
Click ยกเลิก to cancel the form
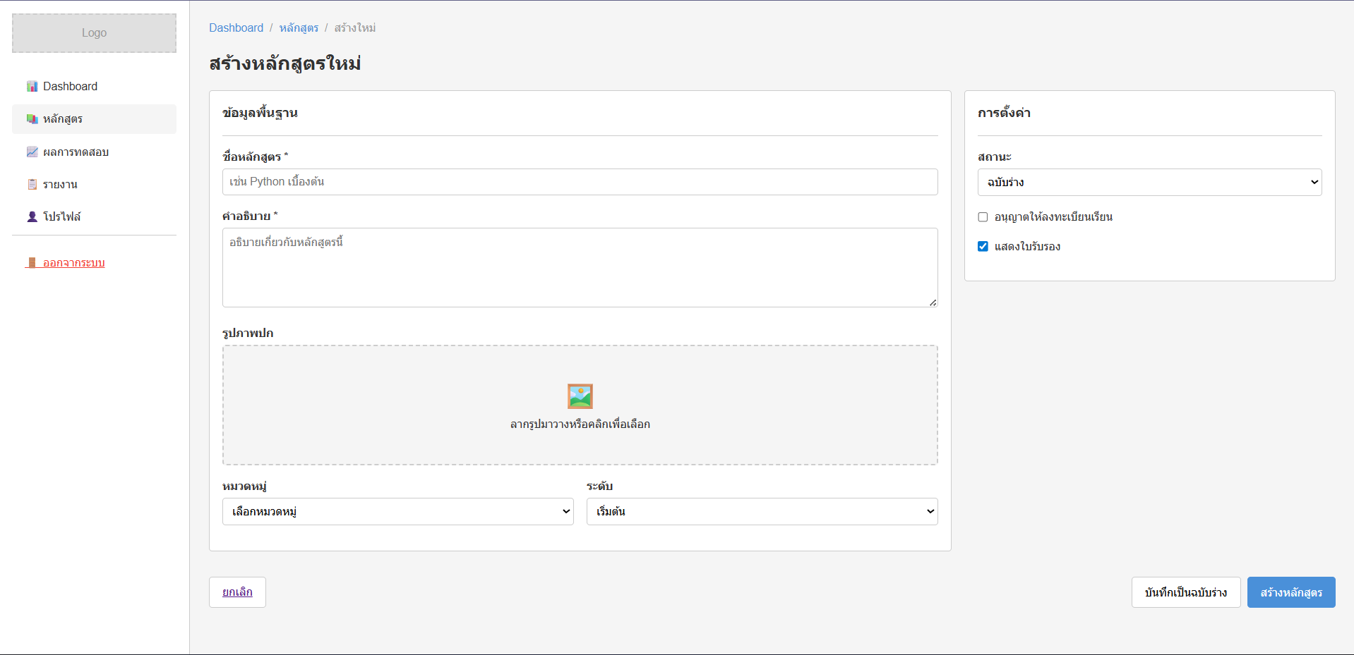(x=237, y=592)
